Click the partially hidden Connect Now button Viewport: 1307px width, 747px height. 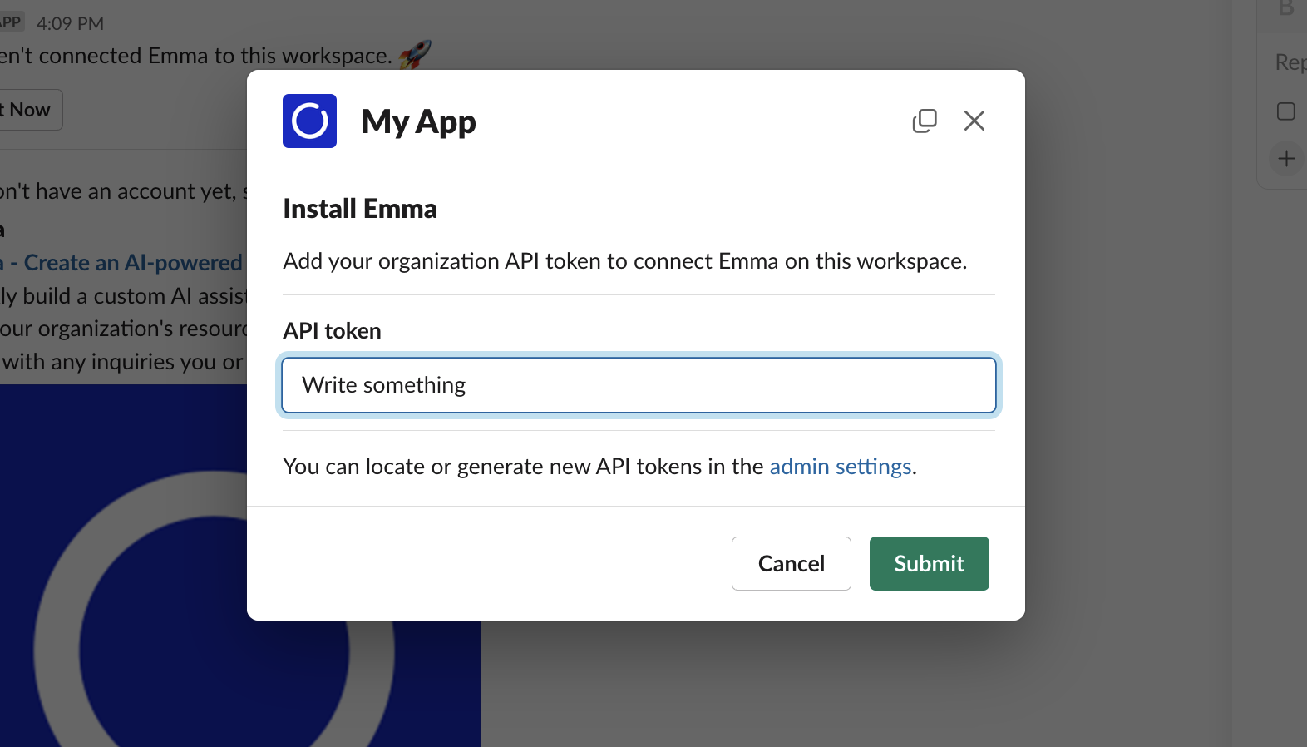[x=30, y=110]
